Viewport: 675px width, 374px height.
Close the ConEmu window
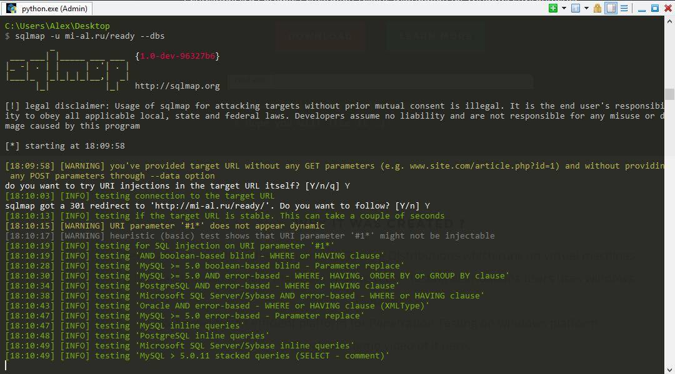[x=668, y=8]
